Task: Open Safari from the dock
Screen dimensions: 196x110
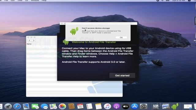Action: (17, 107)
